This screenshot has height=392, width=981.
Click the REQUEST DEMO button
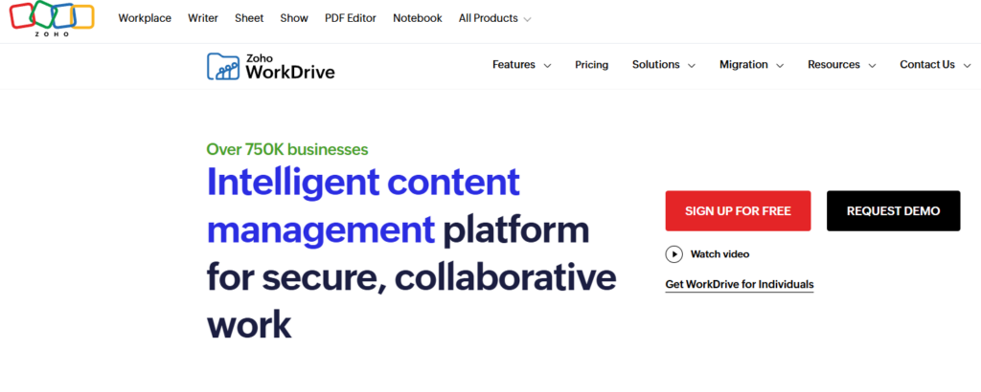click(894, 211)
